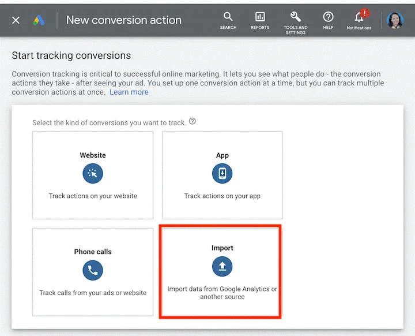
Task: Click 'Track calls from your ads or website'
Action: tap(93, 293)
